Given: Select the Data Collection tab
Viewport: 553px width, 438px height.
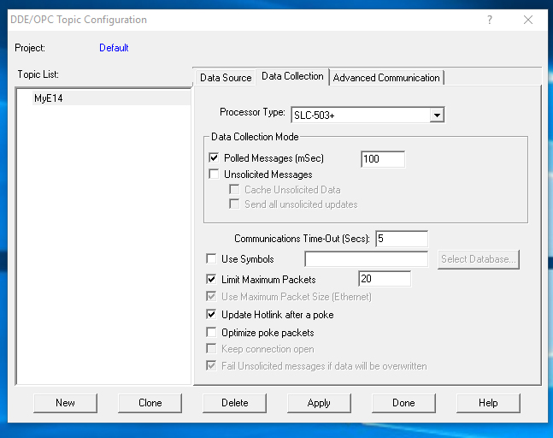Looking at the screenshot, I should pos(292,77).
